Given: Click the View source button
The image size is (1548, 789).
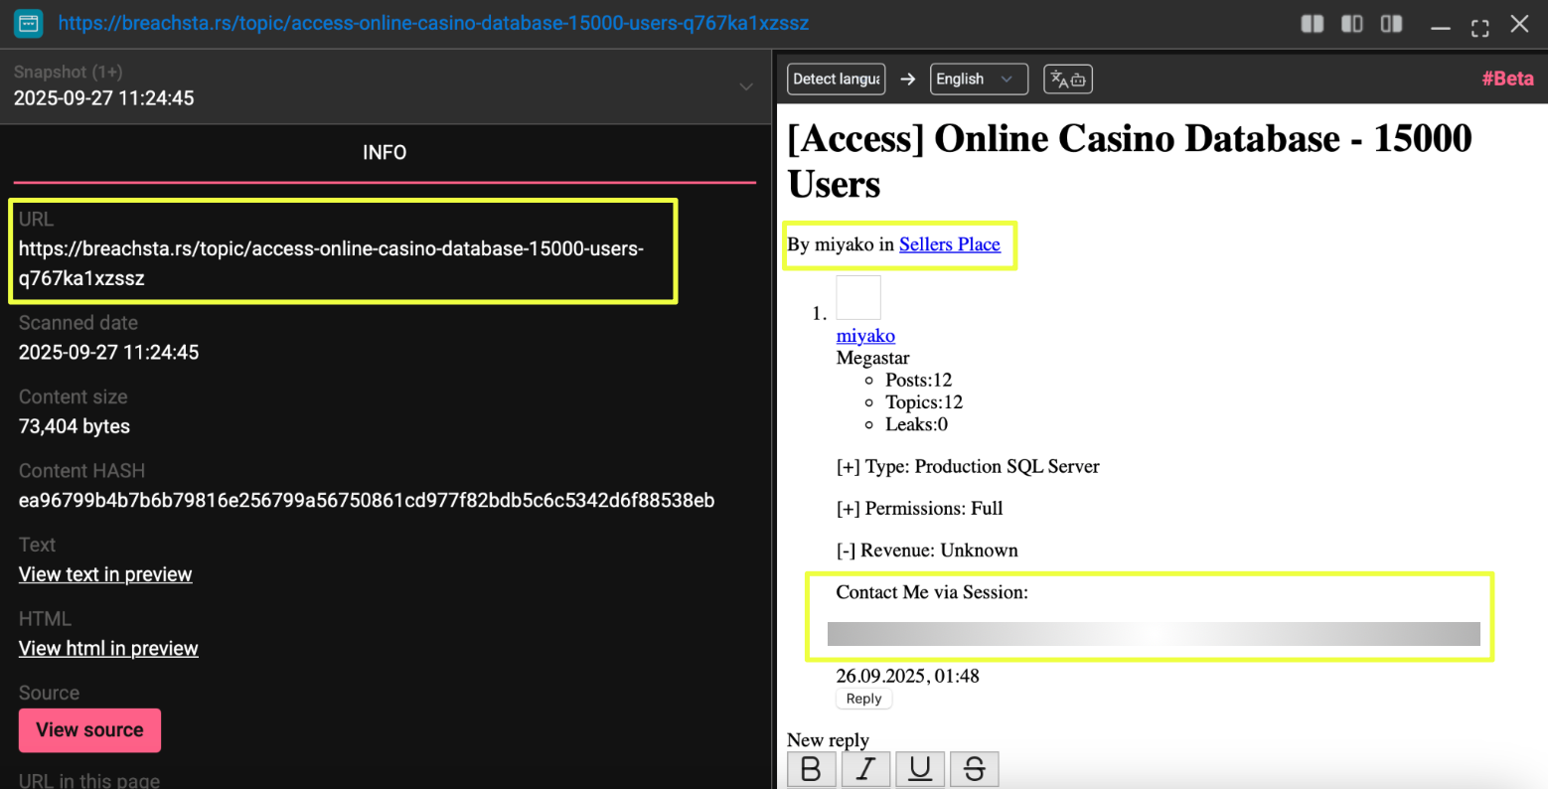Looking at the screenshot, I should pyautogui.click(x=89, y=730).
